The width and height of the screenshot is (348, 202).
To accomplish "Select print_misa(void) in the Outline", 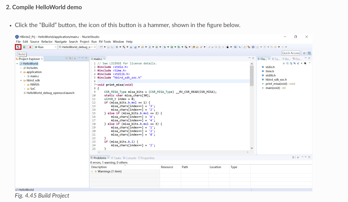I will [277, 84].
